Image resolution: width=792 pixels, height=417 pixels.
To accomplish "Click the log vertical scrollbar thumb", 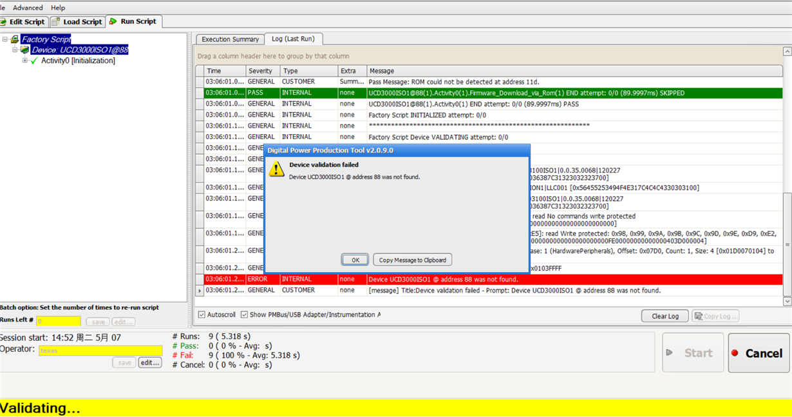I will [787, 245].
